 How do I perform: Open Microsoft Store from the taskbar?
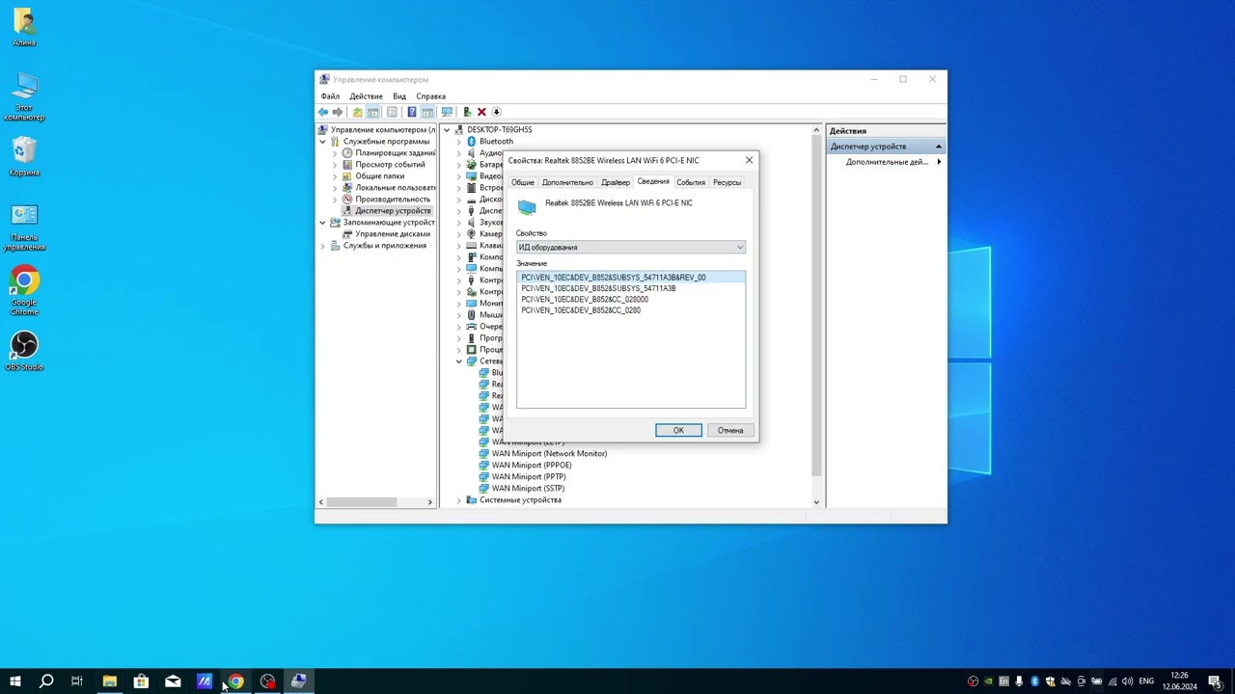click(141, 681)
